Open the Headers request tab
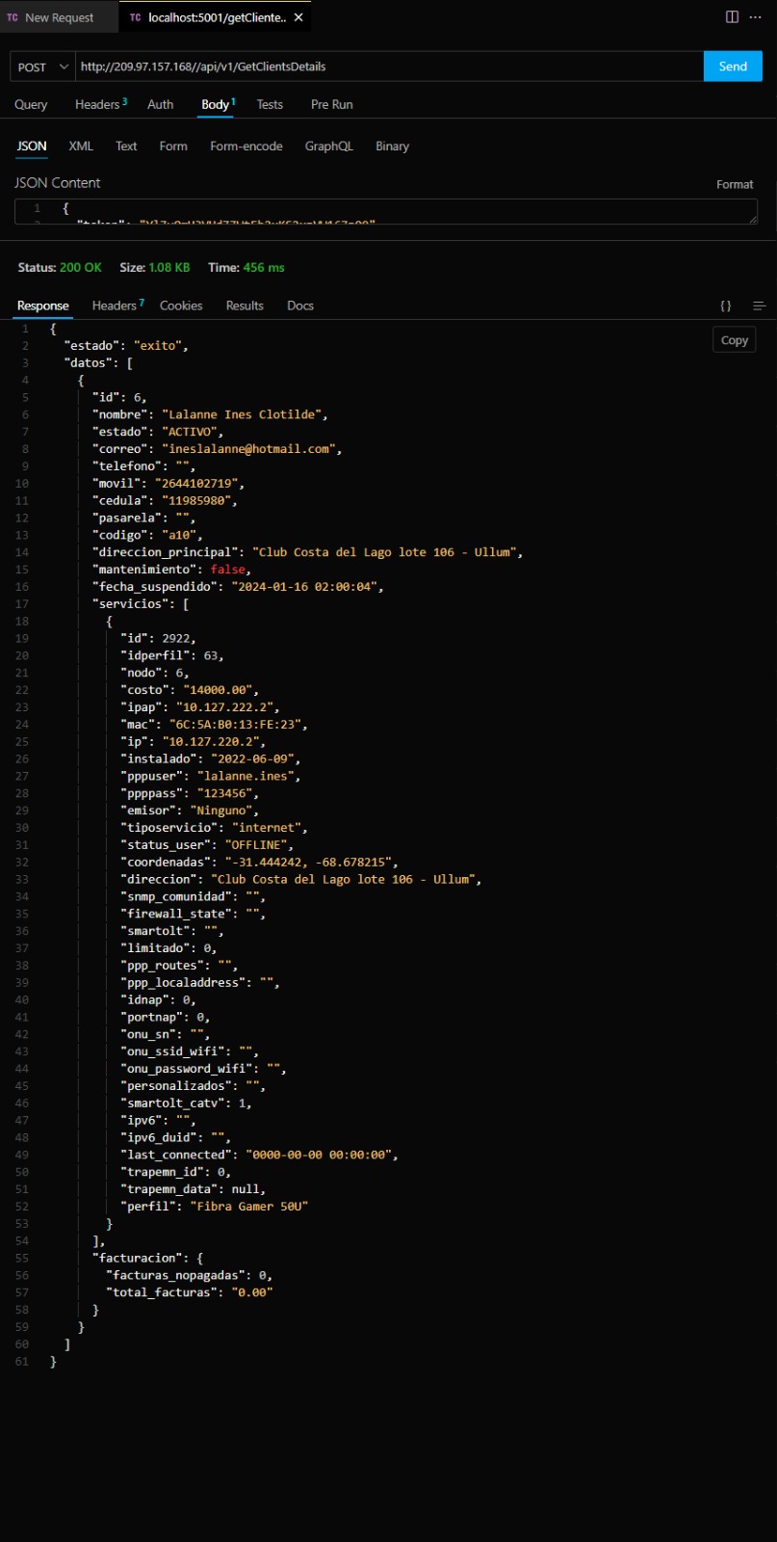Screen dimensions: 777x1542 tap(97, 104)
